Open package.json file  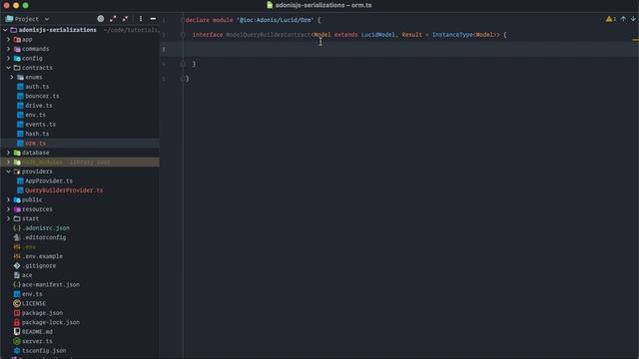tap(42, 313)
